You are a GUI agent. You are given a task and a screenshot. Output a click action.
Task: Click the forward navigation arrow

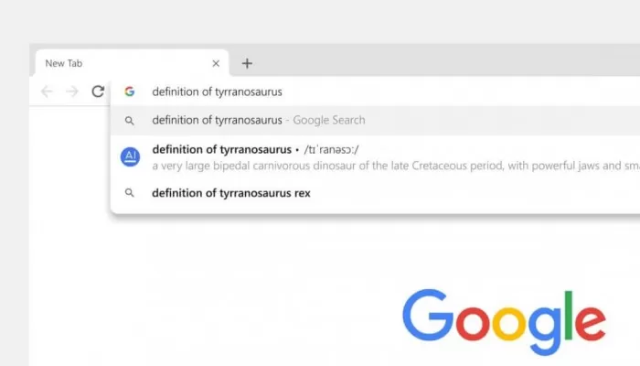[72, 91]
